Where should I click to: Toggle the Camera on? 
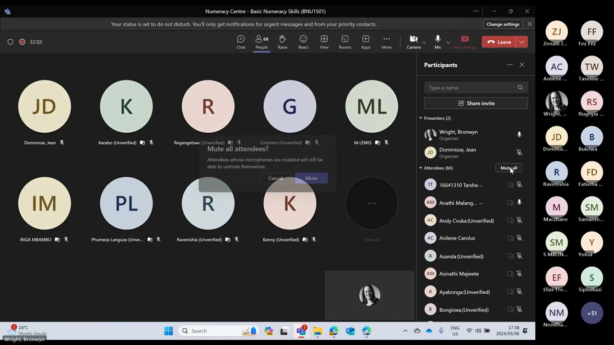tap(413, 42)
